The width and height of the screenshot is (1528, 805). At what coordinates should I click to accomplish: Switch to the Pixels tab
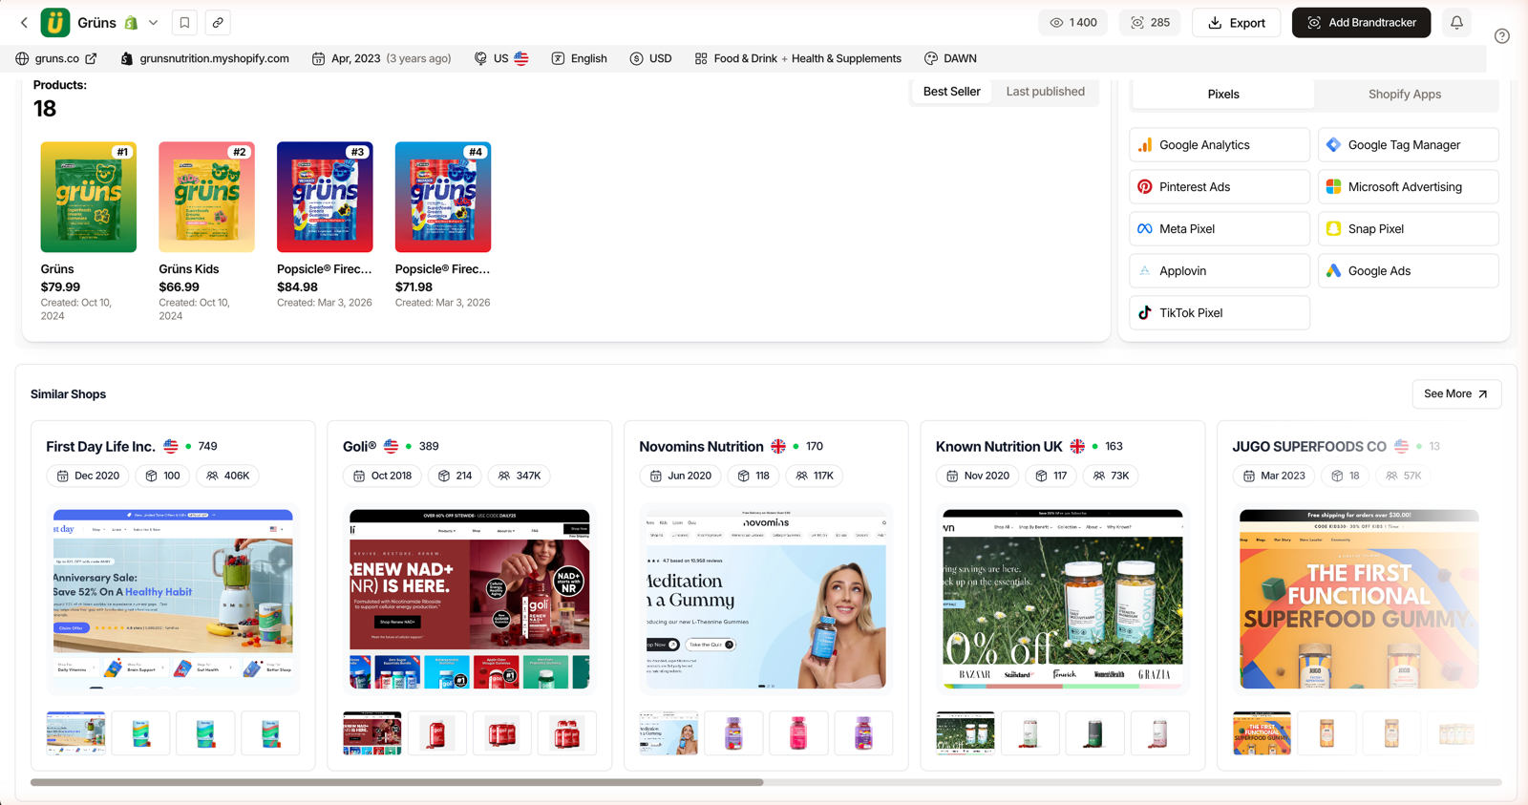pos(1223,94)
